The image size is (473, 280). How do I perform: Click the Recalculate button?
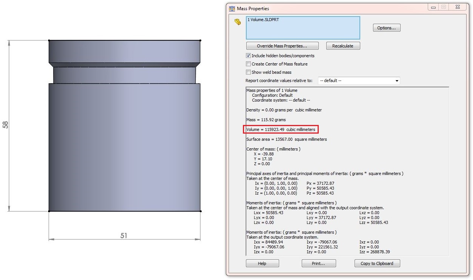[x=343, y=46]
